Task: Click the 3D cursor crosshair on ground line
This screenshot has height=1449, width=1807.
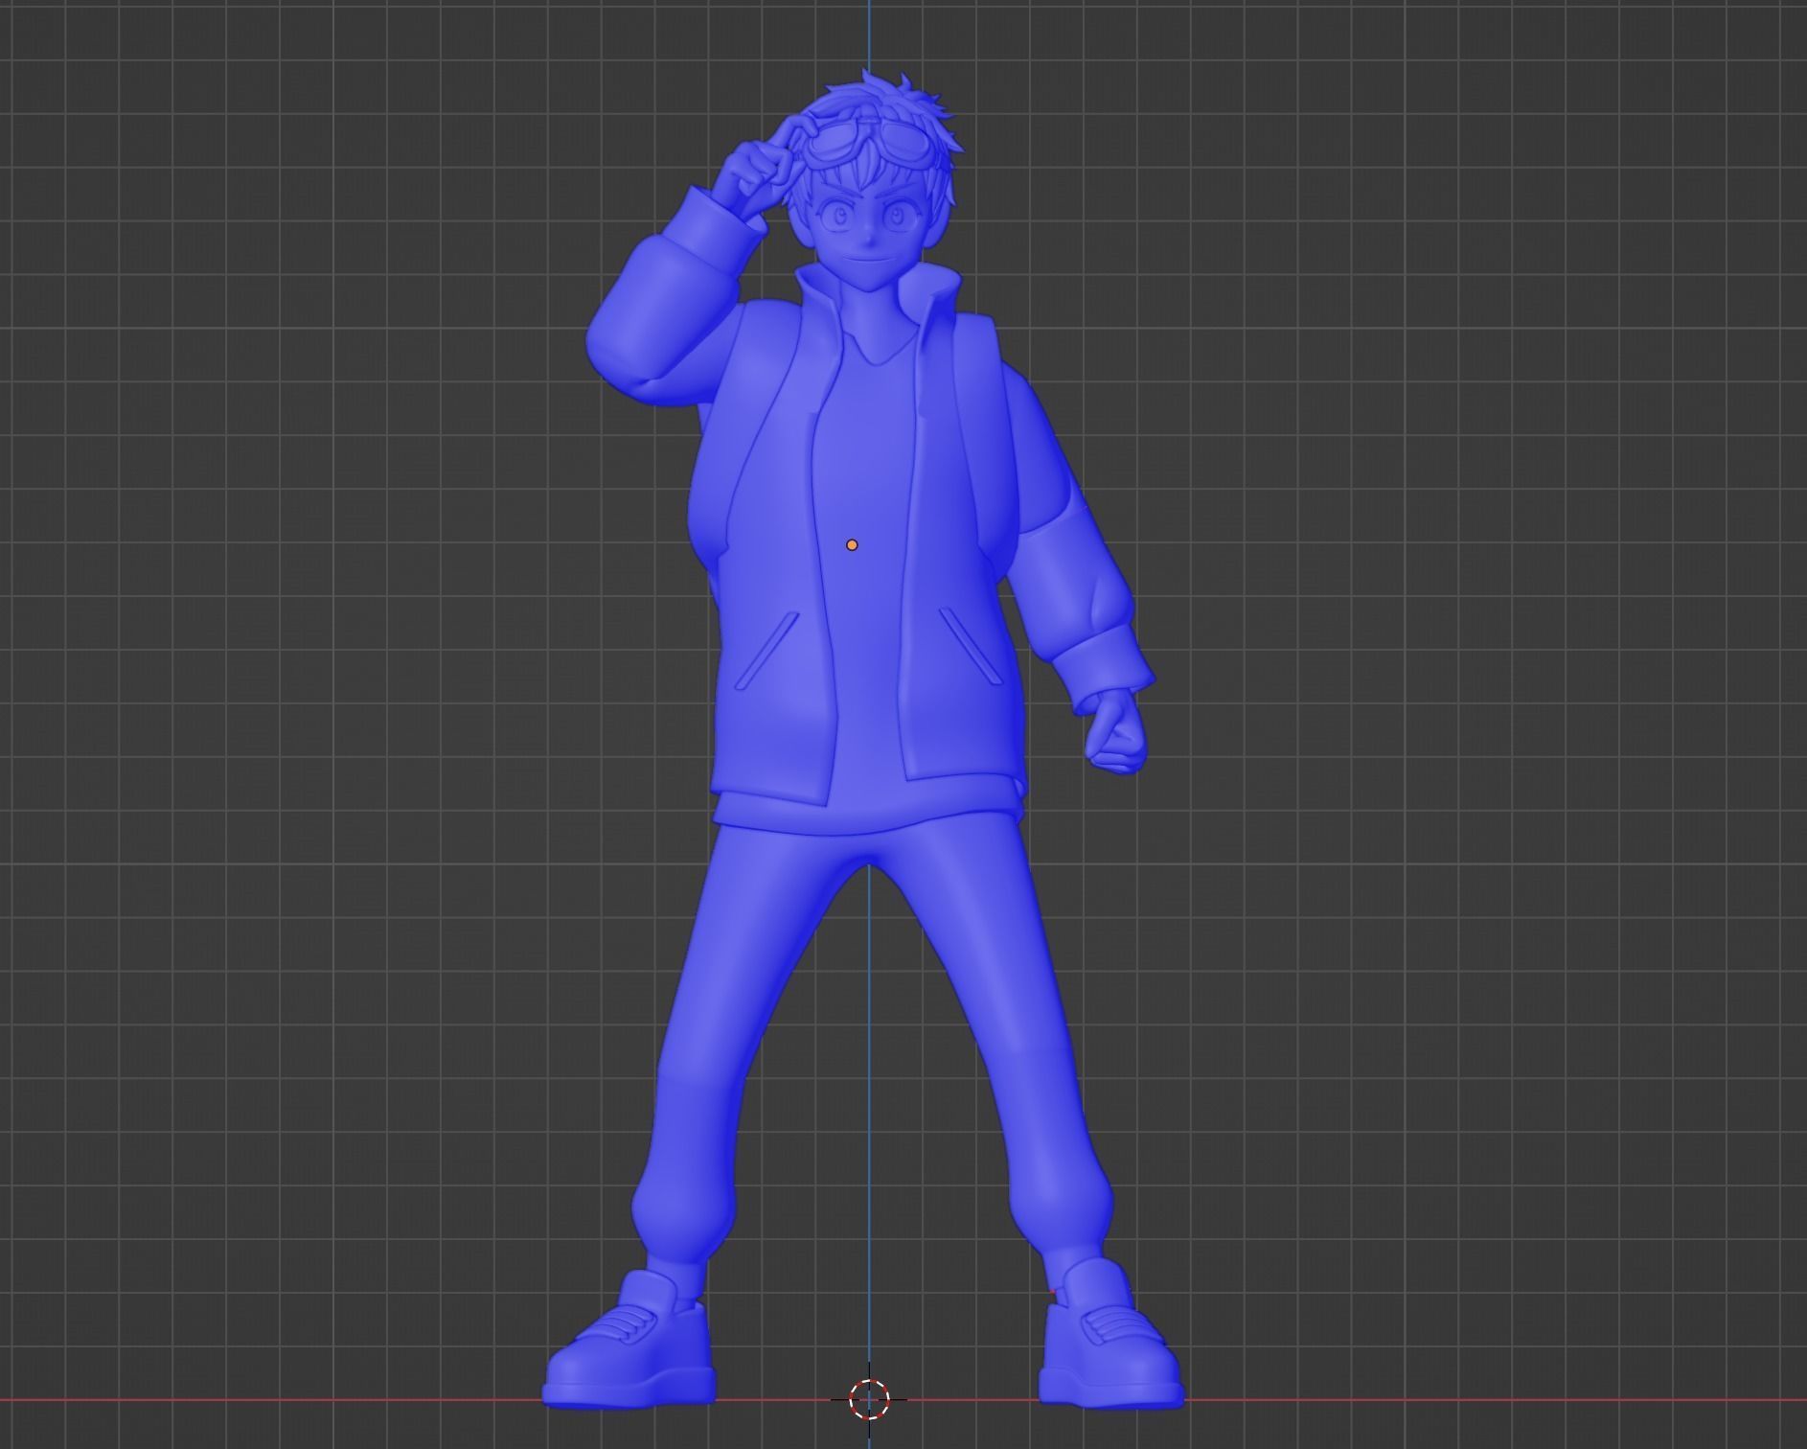Action: 869,1398
